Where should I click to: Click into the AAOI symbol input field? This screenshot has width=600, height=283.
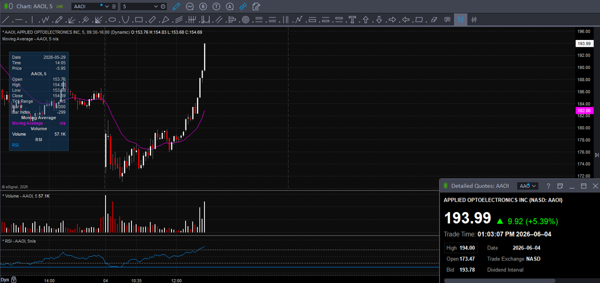coord(86,6)
